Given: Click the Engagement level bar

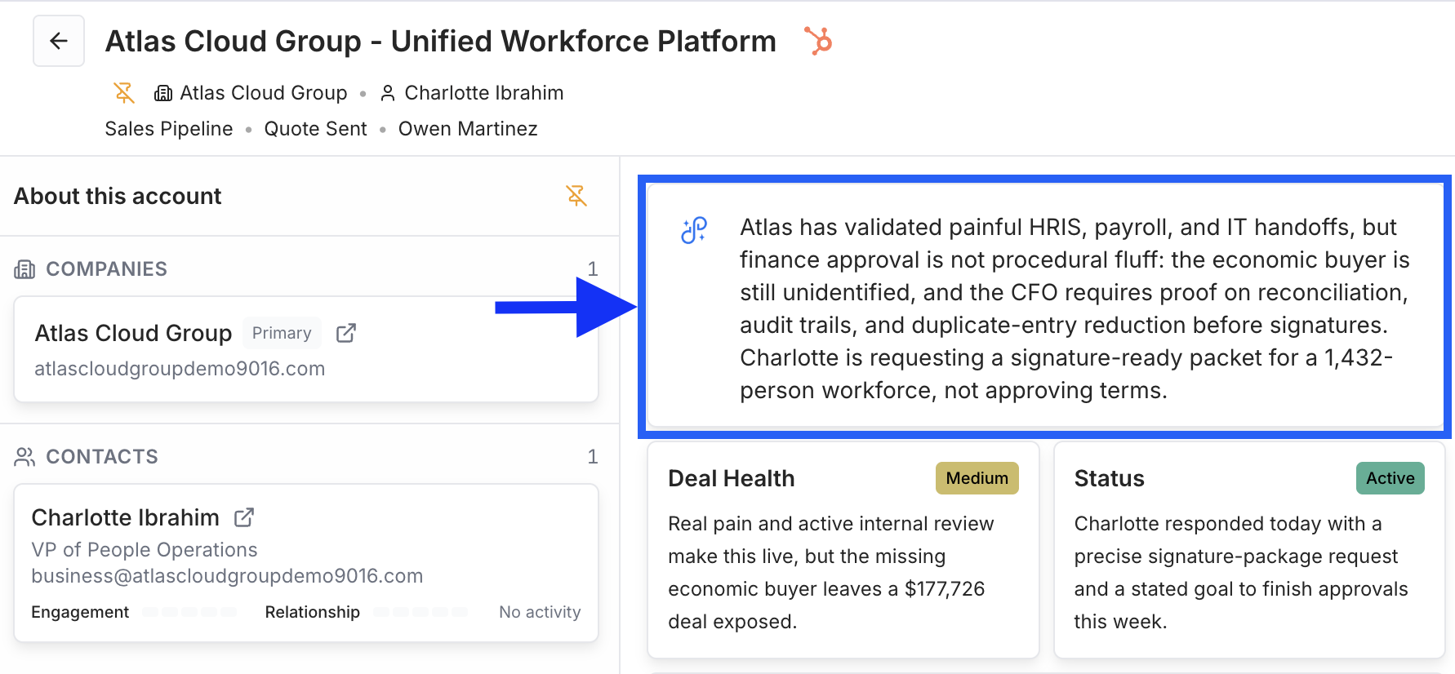Looking at the screenshot, I should pyautogui.click(x=189, y=612).
